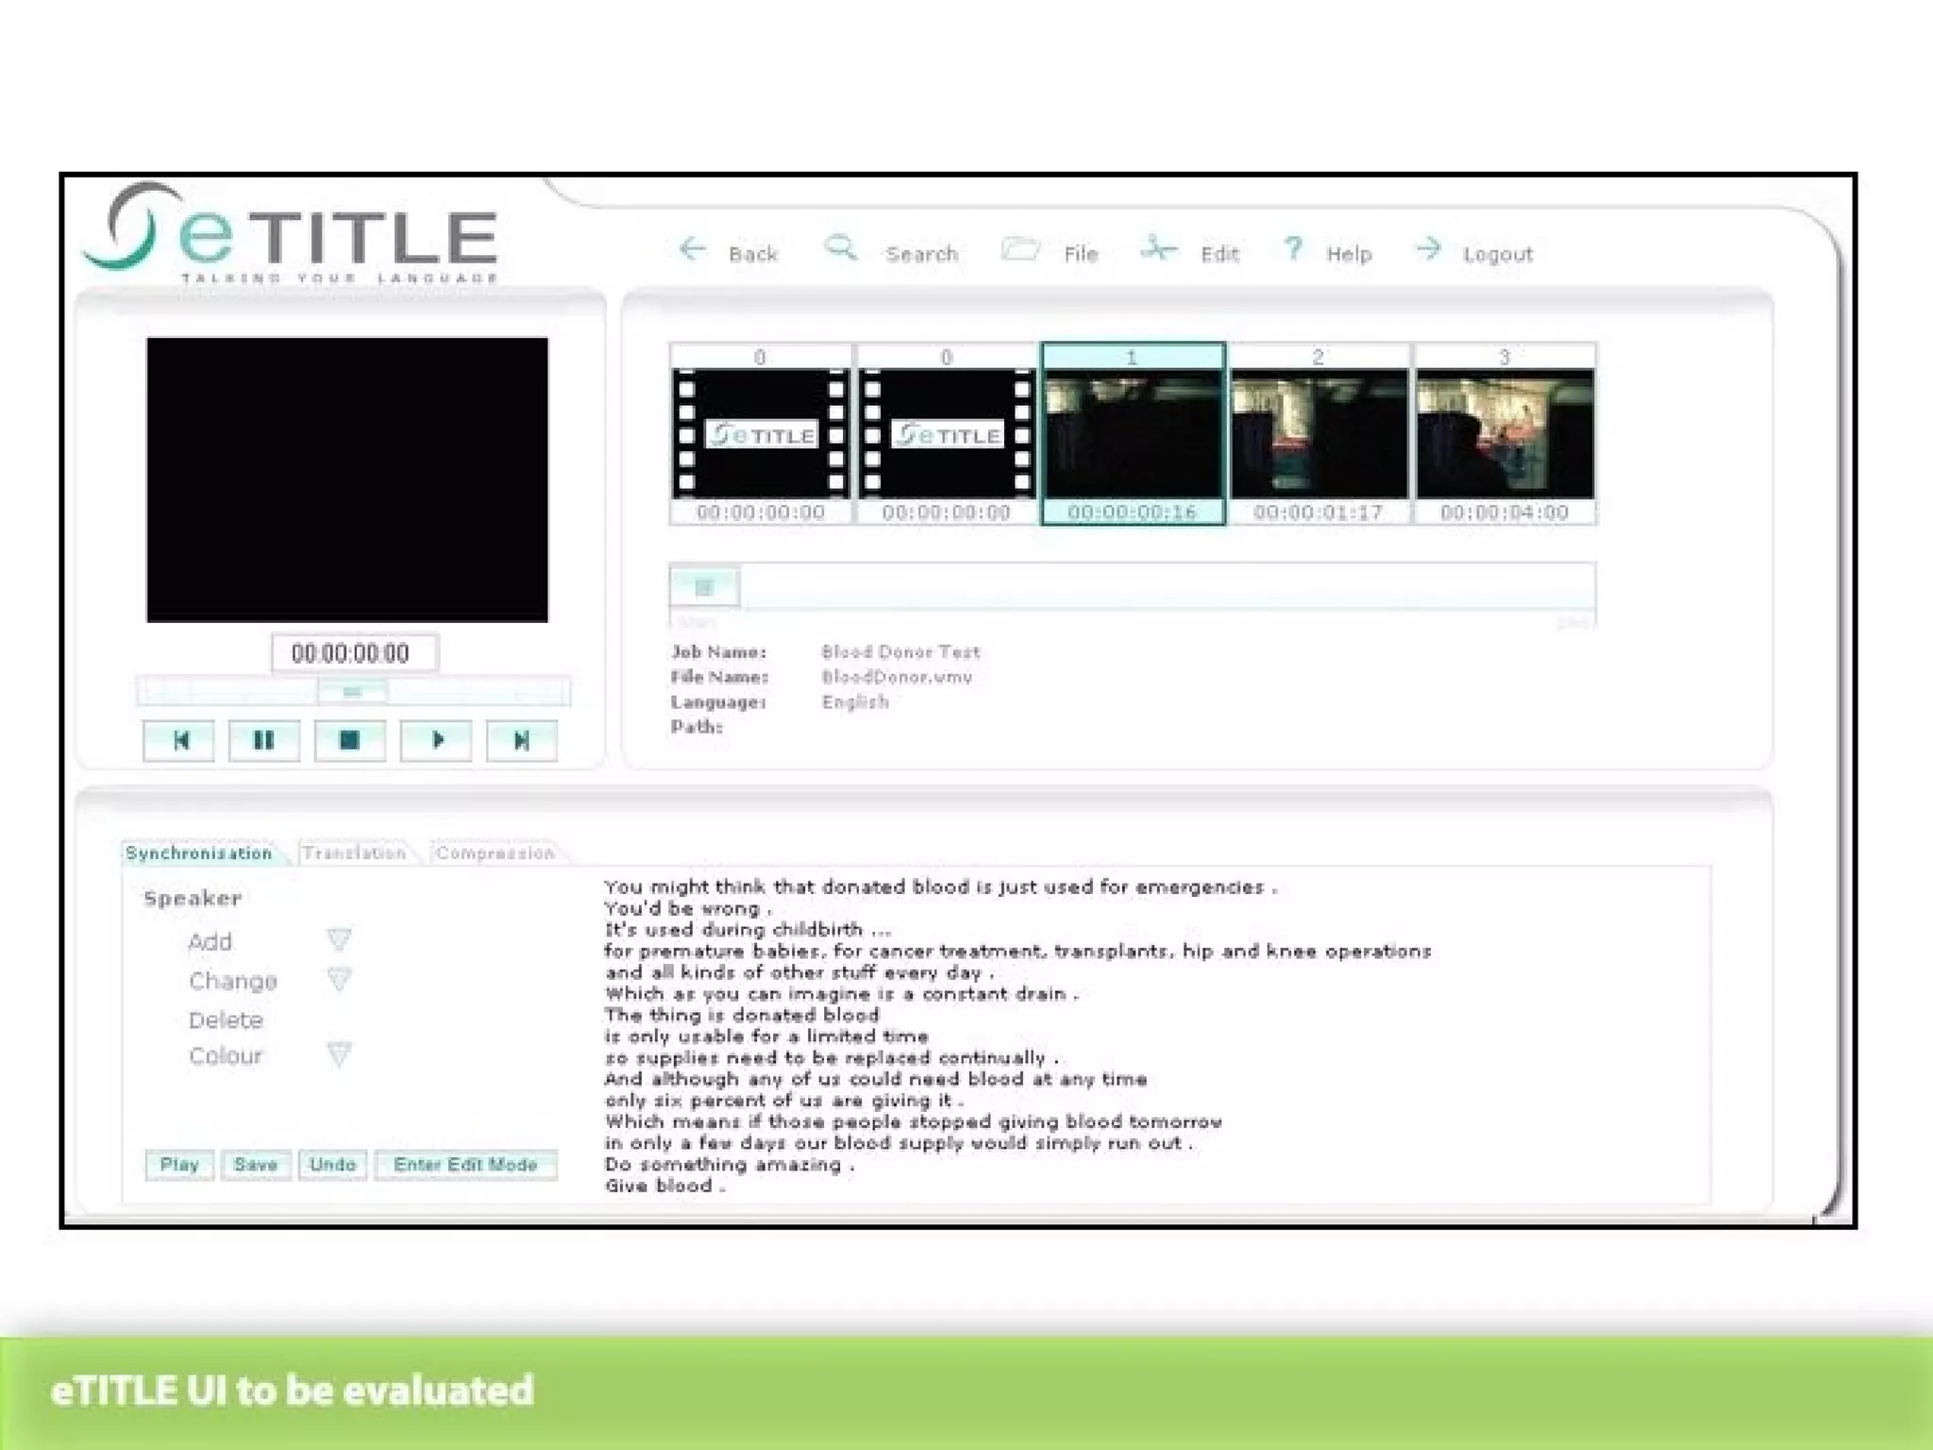
Task: Click the Back arrow icon
Action: (693, 250)
